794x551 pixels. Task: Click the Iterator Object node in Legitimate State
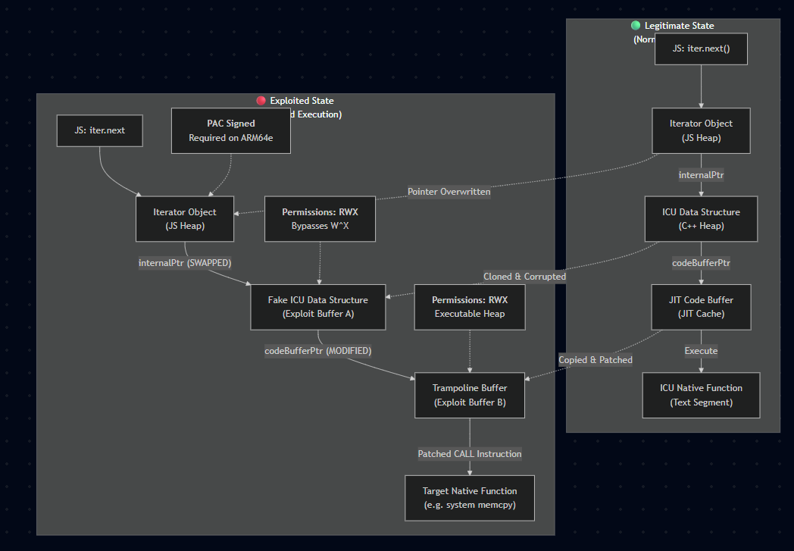[x=701, y=130]
